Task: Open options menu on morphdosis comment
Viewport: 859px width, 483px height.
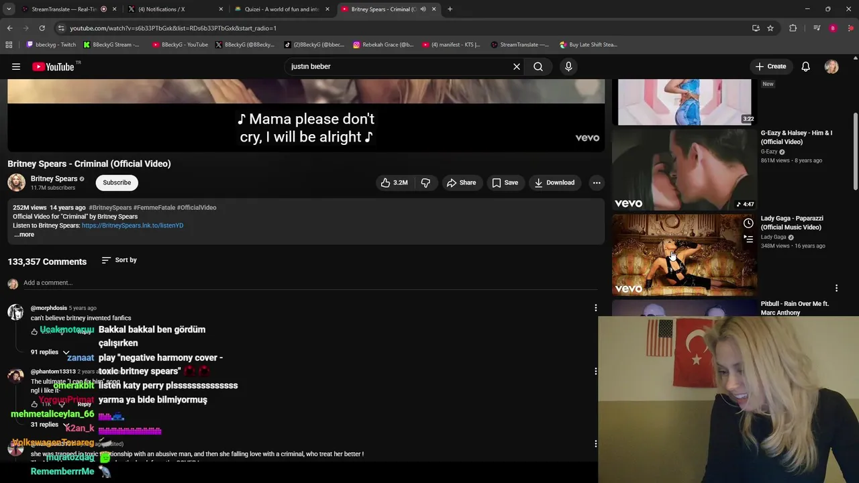Action: pyautogui.click(x=595, y=308)
